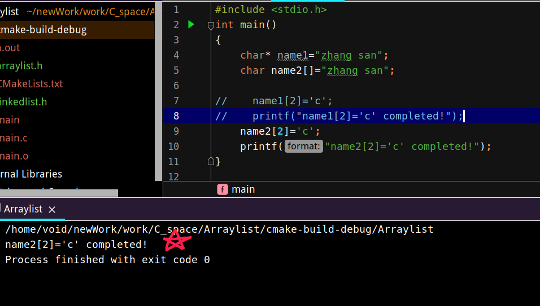The height and width of the screenshot is (306, 540).
Task: Select the main executable file in project tree
Action: [x=10, y=120]
